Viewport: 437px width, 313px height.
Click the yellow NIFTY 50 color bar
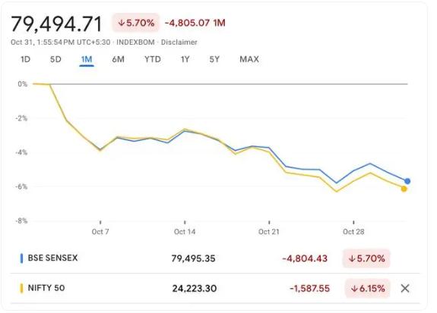tap(22, 288)
